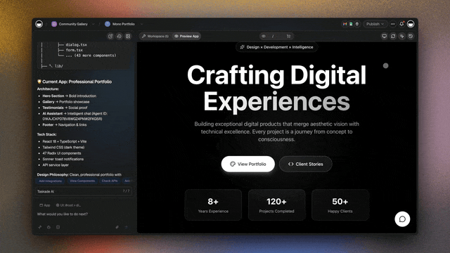450x253 pixels.
Task: Click the 'Testimonials → Social proof' bullet
Action: pyautogui.click(x=65, y=108)
